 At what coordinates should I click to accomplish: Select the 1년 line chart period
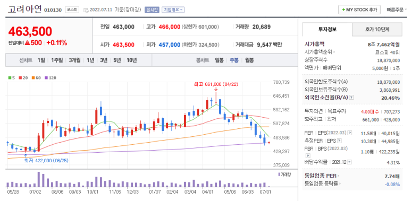coord(90,60)
